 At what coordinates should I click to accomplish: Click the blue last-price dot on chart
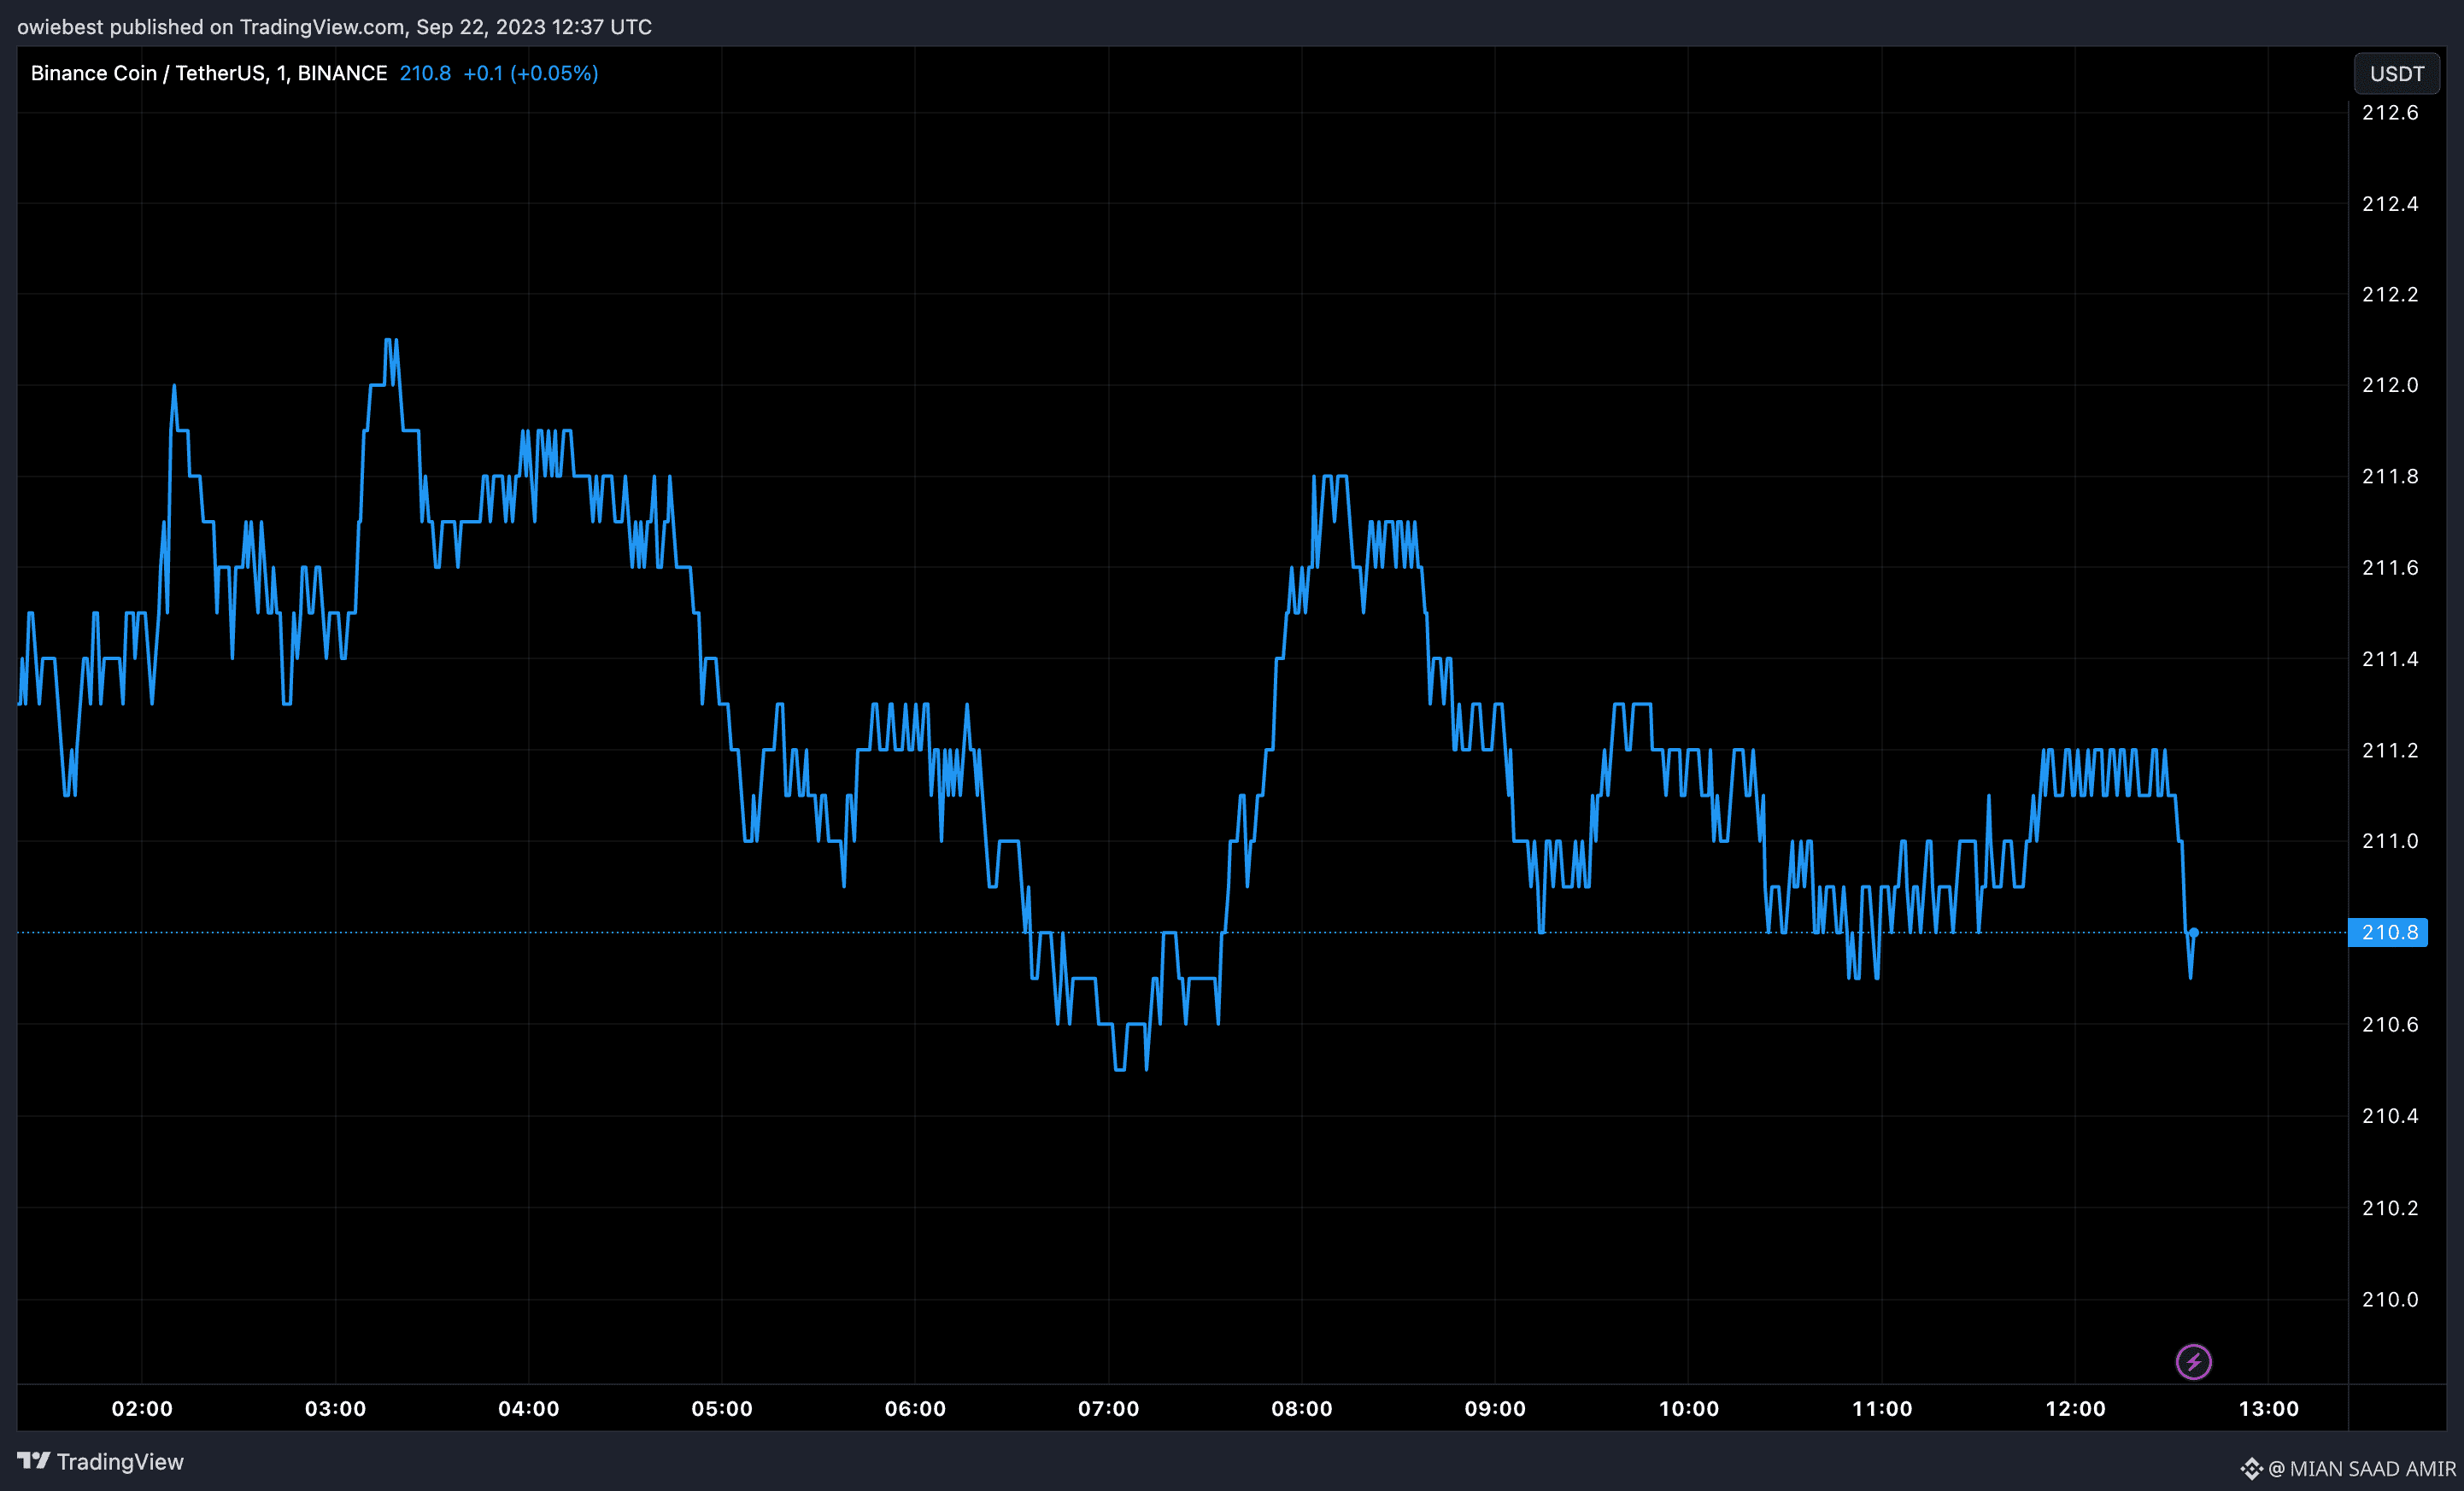[x=2193, y=933]
